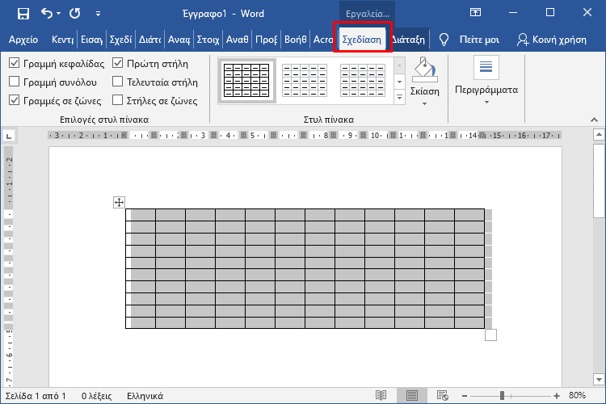
Task: Click the Σκίαση paint bucket icon
Action: [423, 71]
